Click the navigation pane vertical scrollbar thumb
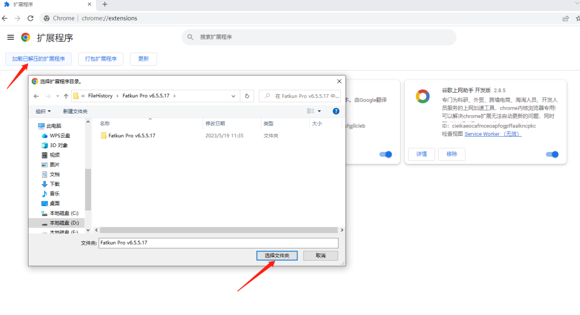This screenshot has height=315, width=580. [88, 190]
